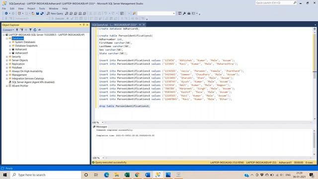
Task: Collapse the Databases folder node
Action: click(7, 38)
